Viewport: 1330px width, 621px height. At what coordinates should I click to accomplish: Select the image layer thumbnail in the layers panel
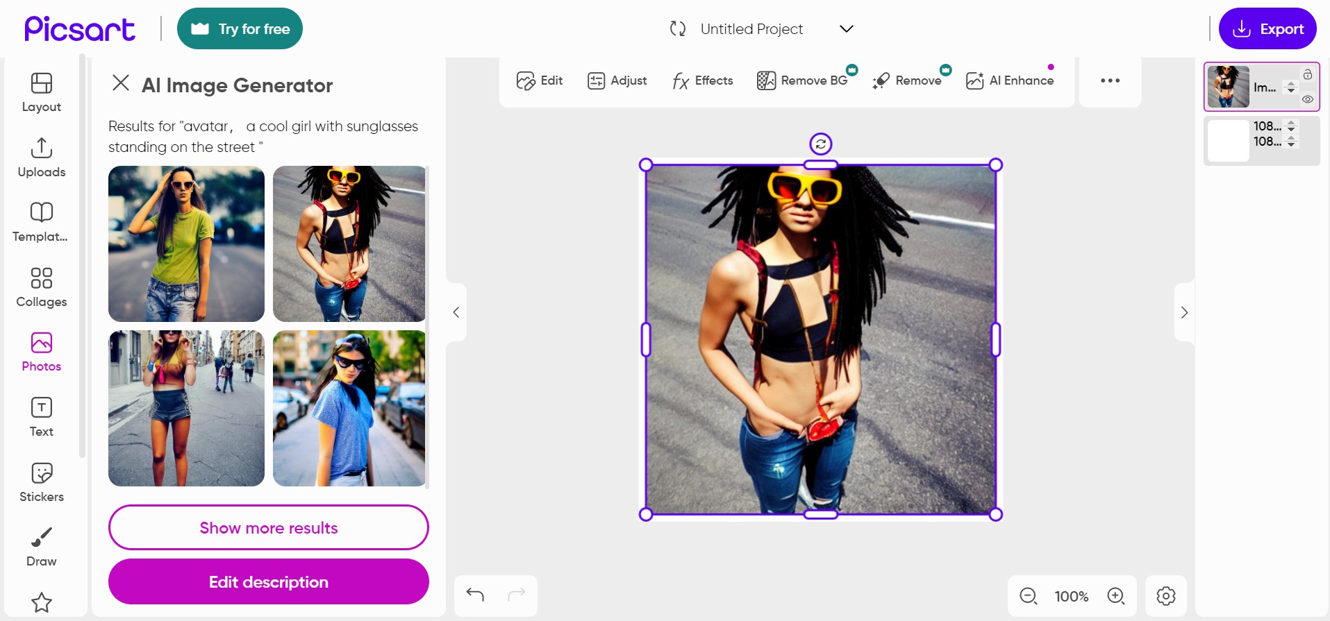pos(1228,87)
